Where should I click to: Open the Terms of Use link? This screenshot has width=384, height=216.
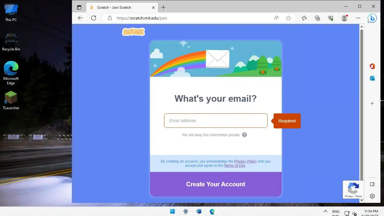point(235,166)
